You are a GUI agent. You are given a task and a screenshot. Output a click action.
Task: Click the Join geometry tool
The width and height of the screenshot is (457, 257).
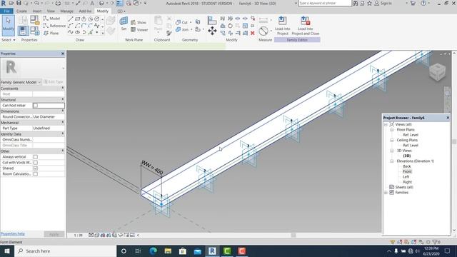tap(182, 29)
